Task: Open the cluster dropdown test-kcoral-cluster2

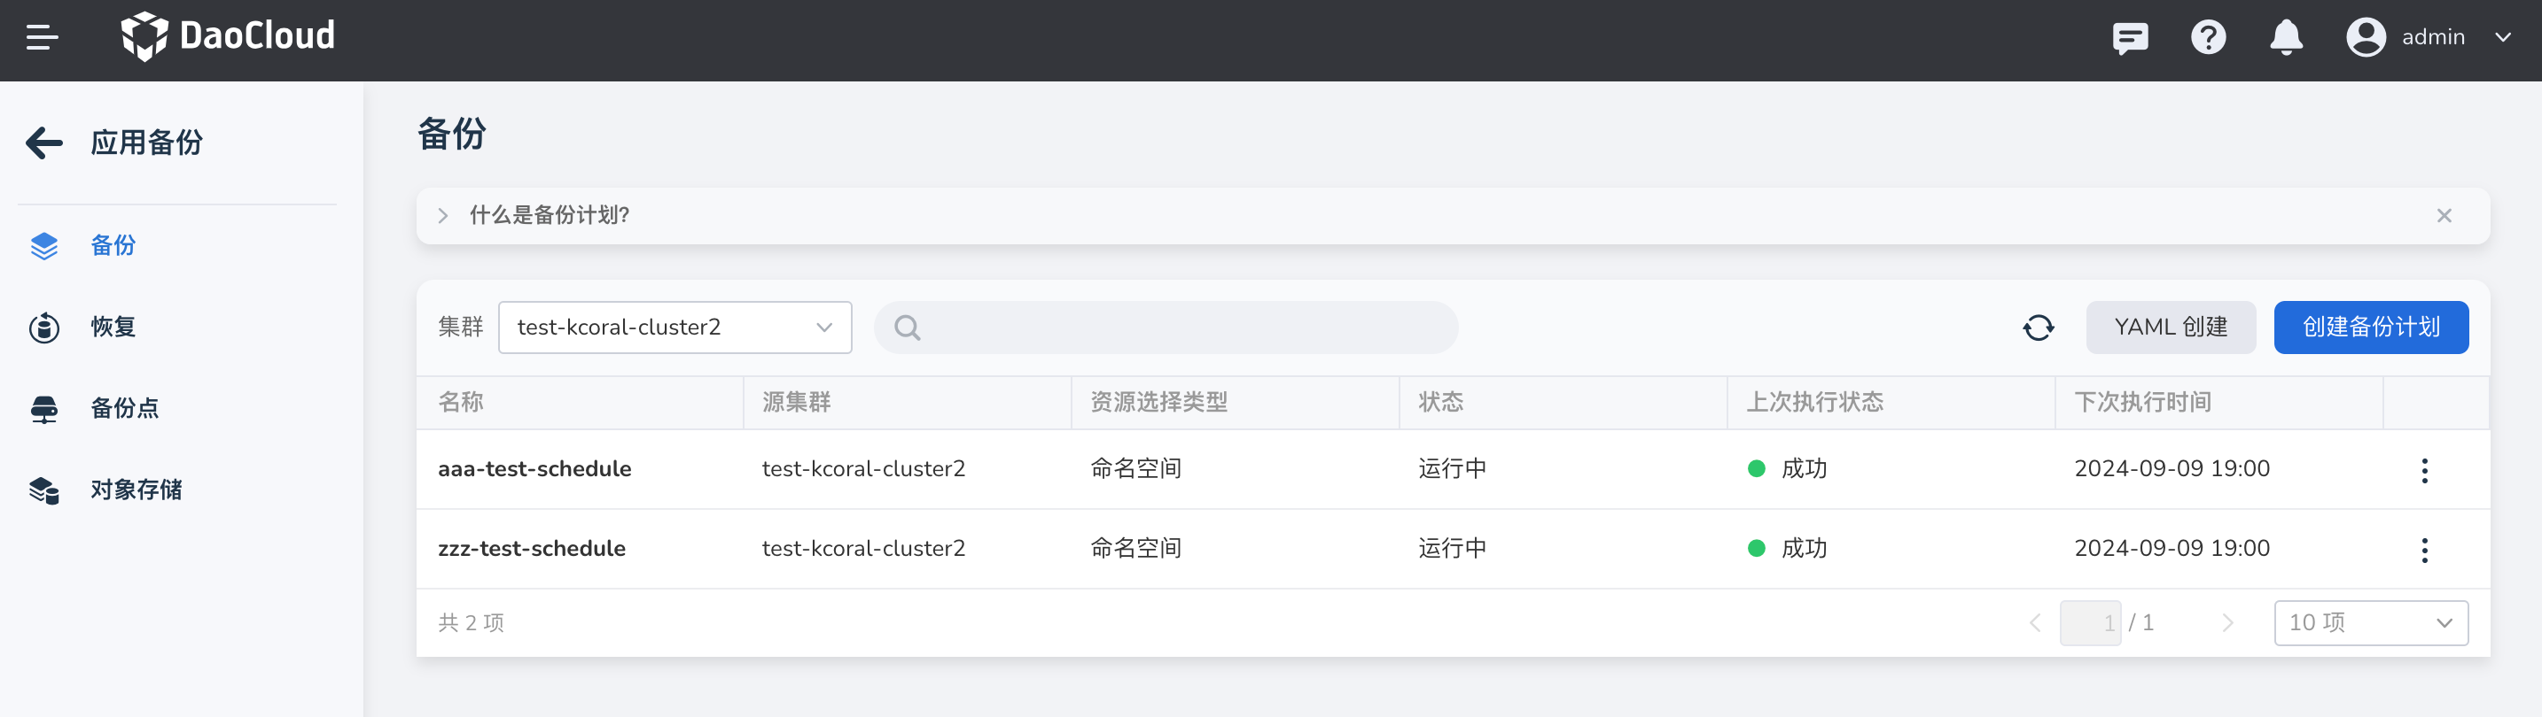Action: 675,327
